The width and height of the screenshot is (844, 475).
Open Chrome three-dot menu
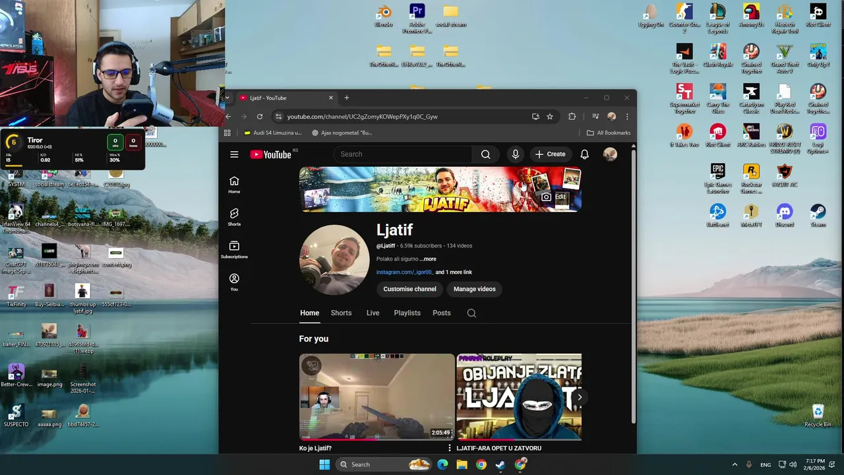[627, 117]
